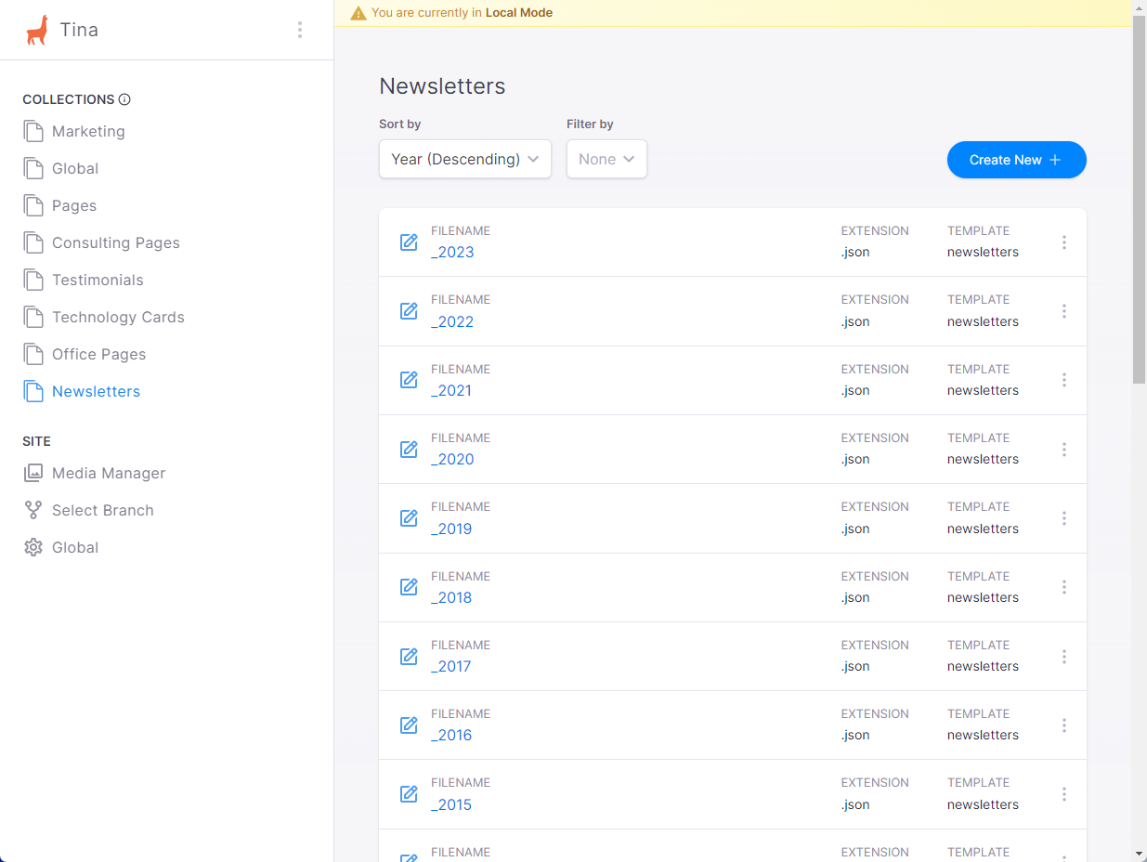
Task: Click the Select Branch icon
Action: (33, 509)
